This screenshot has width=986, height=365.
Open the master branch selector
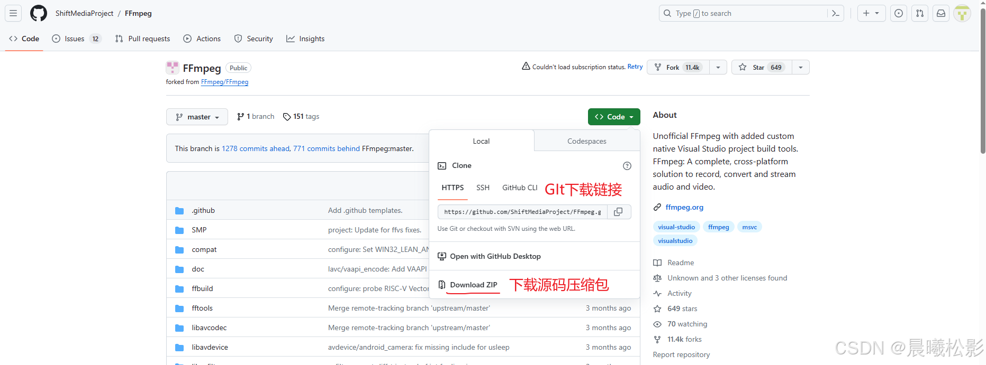point(197,117)
